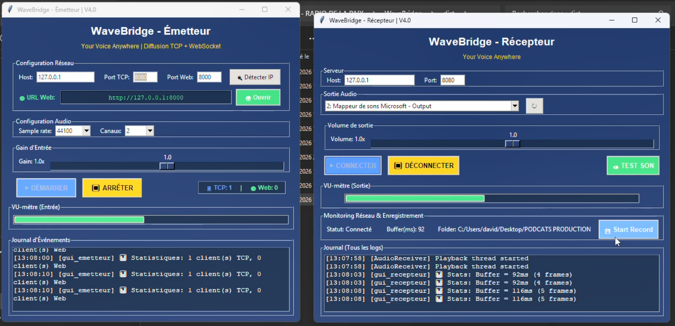Click the feather icon in Émetteur title bar
675x326 pixels.
coord(10,9)
